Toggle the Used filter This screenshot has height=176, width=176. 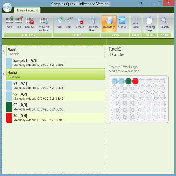tap(136, 23)
